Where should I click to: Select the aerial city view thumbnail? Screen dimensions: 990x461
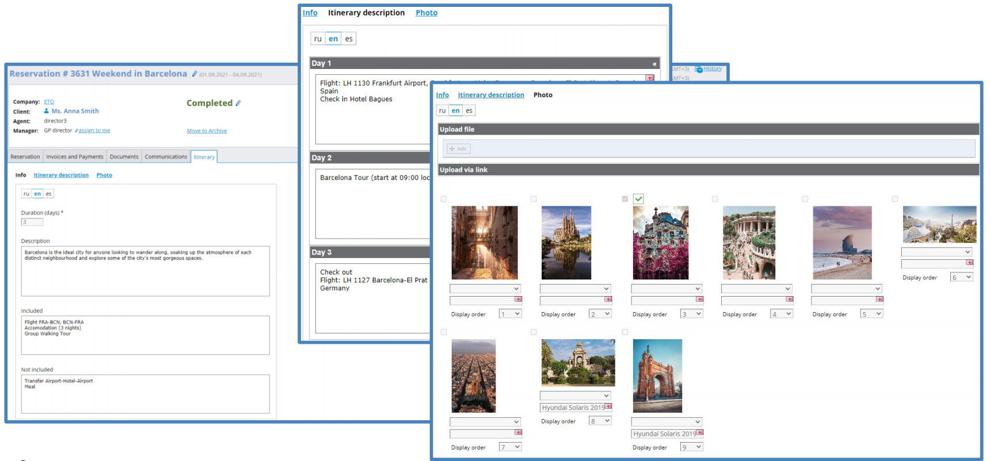[x=473, y=375]
